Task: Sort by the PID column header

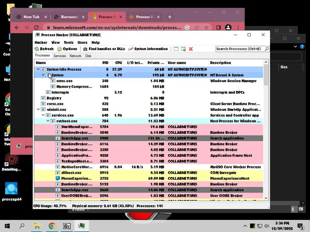Action: point(102,63)
